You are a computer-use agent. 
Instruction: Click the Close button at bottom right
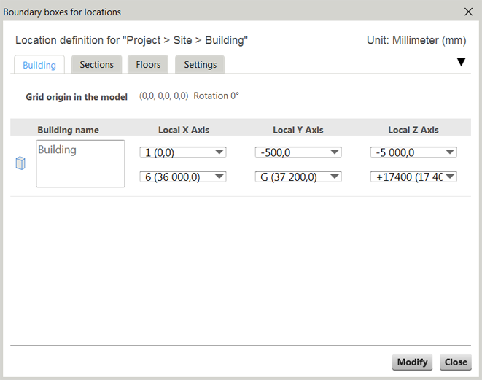[x=456, y=362]
